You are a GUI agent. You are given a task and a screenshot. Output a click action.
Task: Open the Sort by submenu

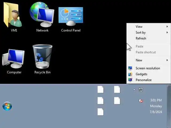[x=149, y=33]
